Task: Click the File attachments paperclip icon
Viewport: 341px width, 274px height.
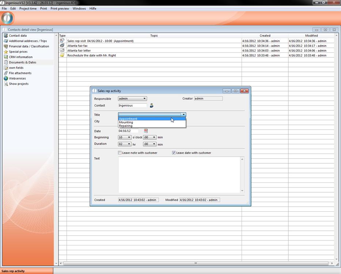Action: pyautogui.click(x=6, y=73)
